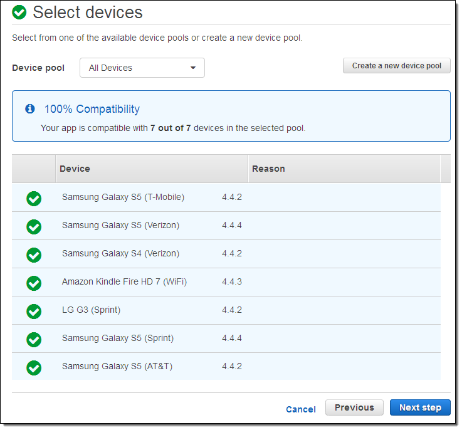
Task: Open the All Devices device pool dropdown
Action: [x=142, y=68]
